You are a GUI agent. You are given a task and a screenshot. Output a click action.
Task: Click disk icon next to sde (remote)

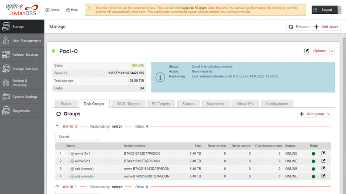pyautogui.click(x=72, y=176)
